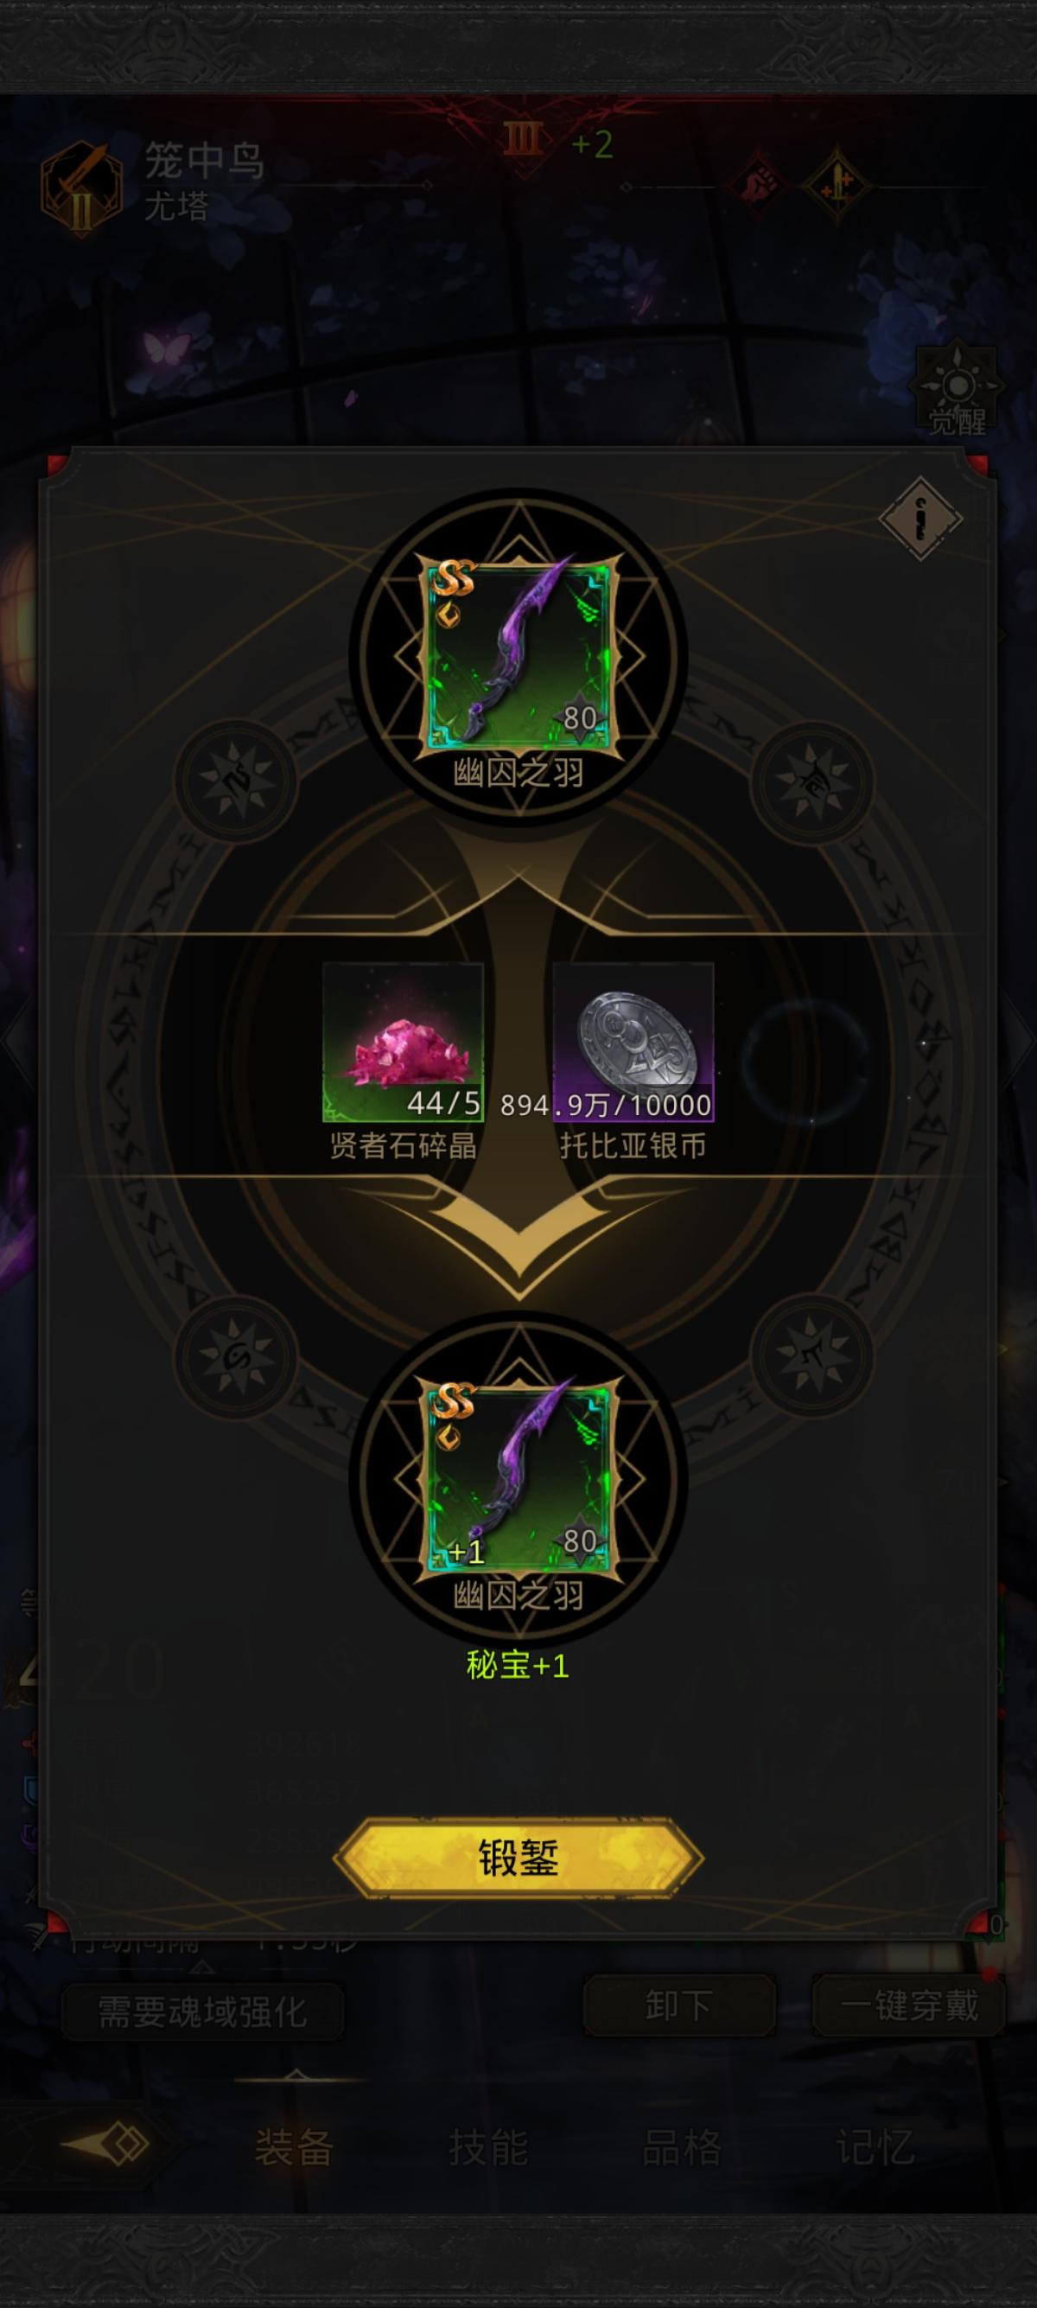Switch to the 记忆 tab
The height and width of the screenshot is (2308, 1037).
pos(875,2147)
